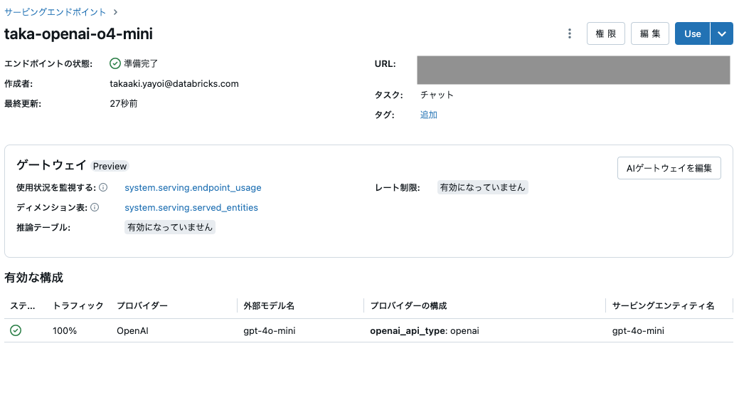Viewport: 739px width, 398px height.
Task: Click the info icon beside ディメンション表
Action: coord(95,207)
